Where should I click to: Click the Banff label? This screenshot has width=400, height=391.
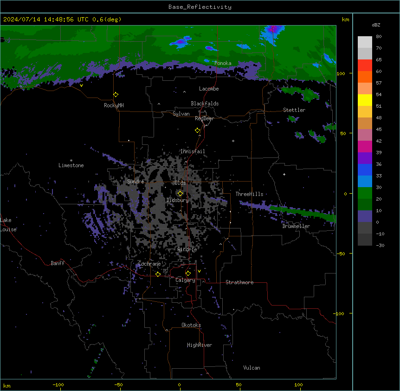click(58, 263)
